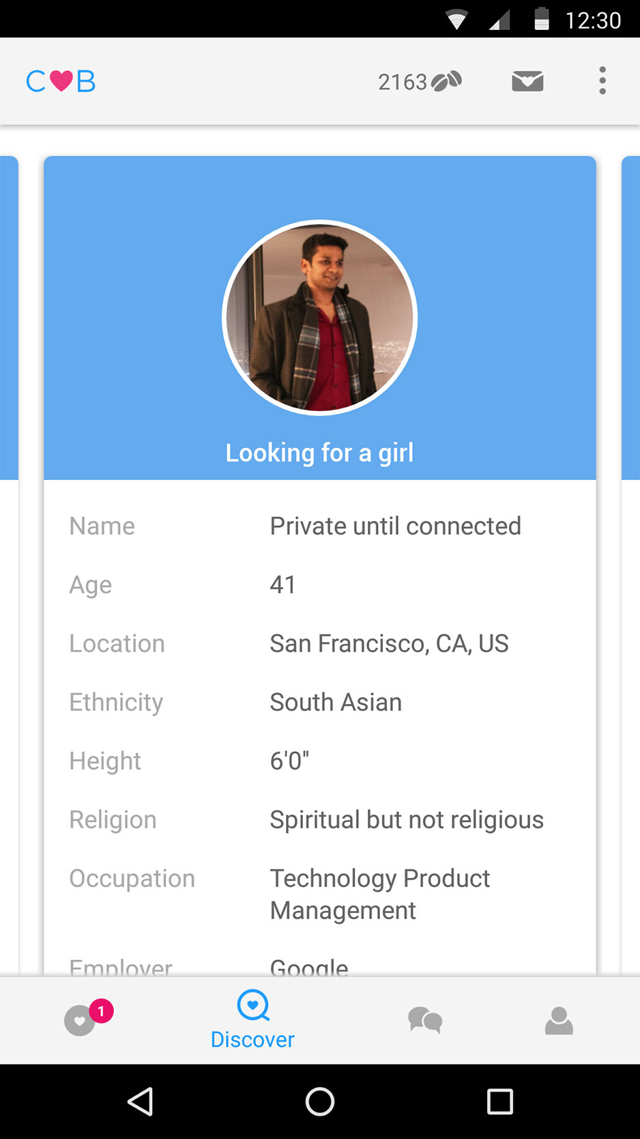Tap the 2163 beans count

[402, 82]
